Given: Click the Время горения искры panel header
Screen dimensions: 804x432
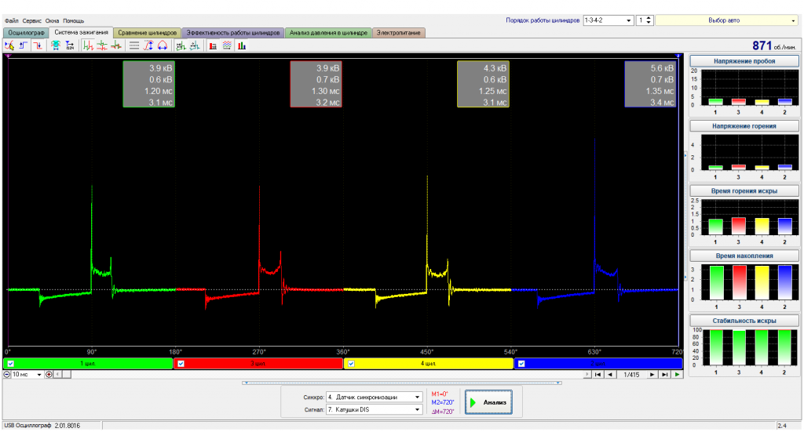Looking at the screenshot, I should [x=744, y=191].
